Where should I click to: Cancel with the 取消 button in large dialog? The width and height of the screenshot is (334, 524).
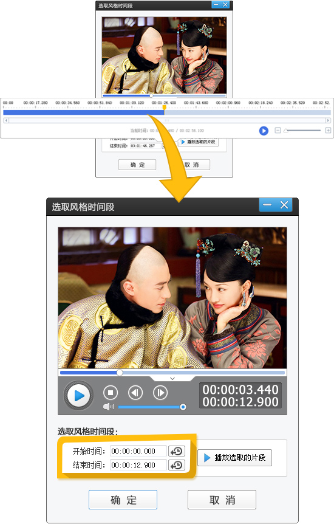[x=222, y=500]
